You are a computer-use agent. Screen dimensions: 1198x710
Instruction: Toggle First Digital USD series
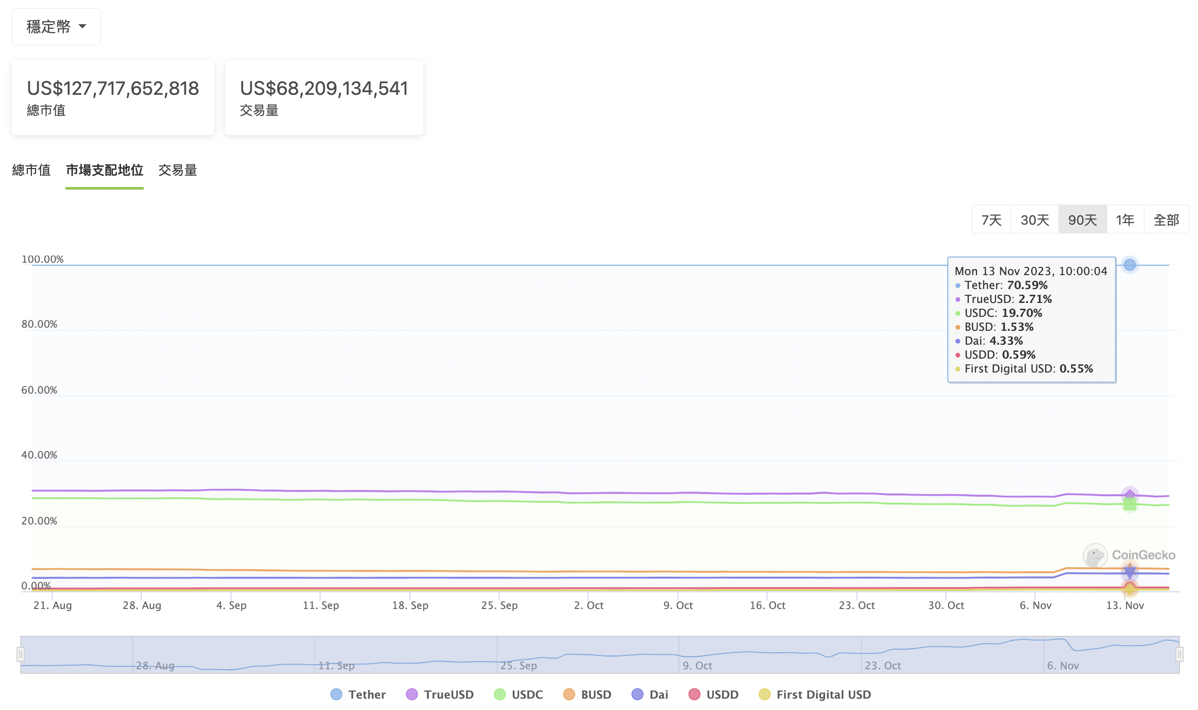[x=815, y=695]
